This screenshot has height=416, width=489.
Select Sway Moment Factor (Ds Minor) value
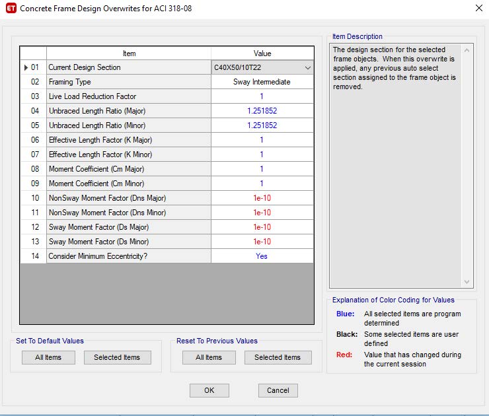pyautogui.click(x=262, y=242)
